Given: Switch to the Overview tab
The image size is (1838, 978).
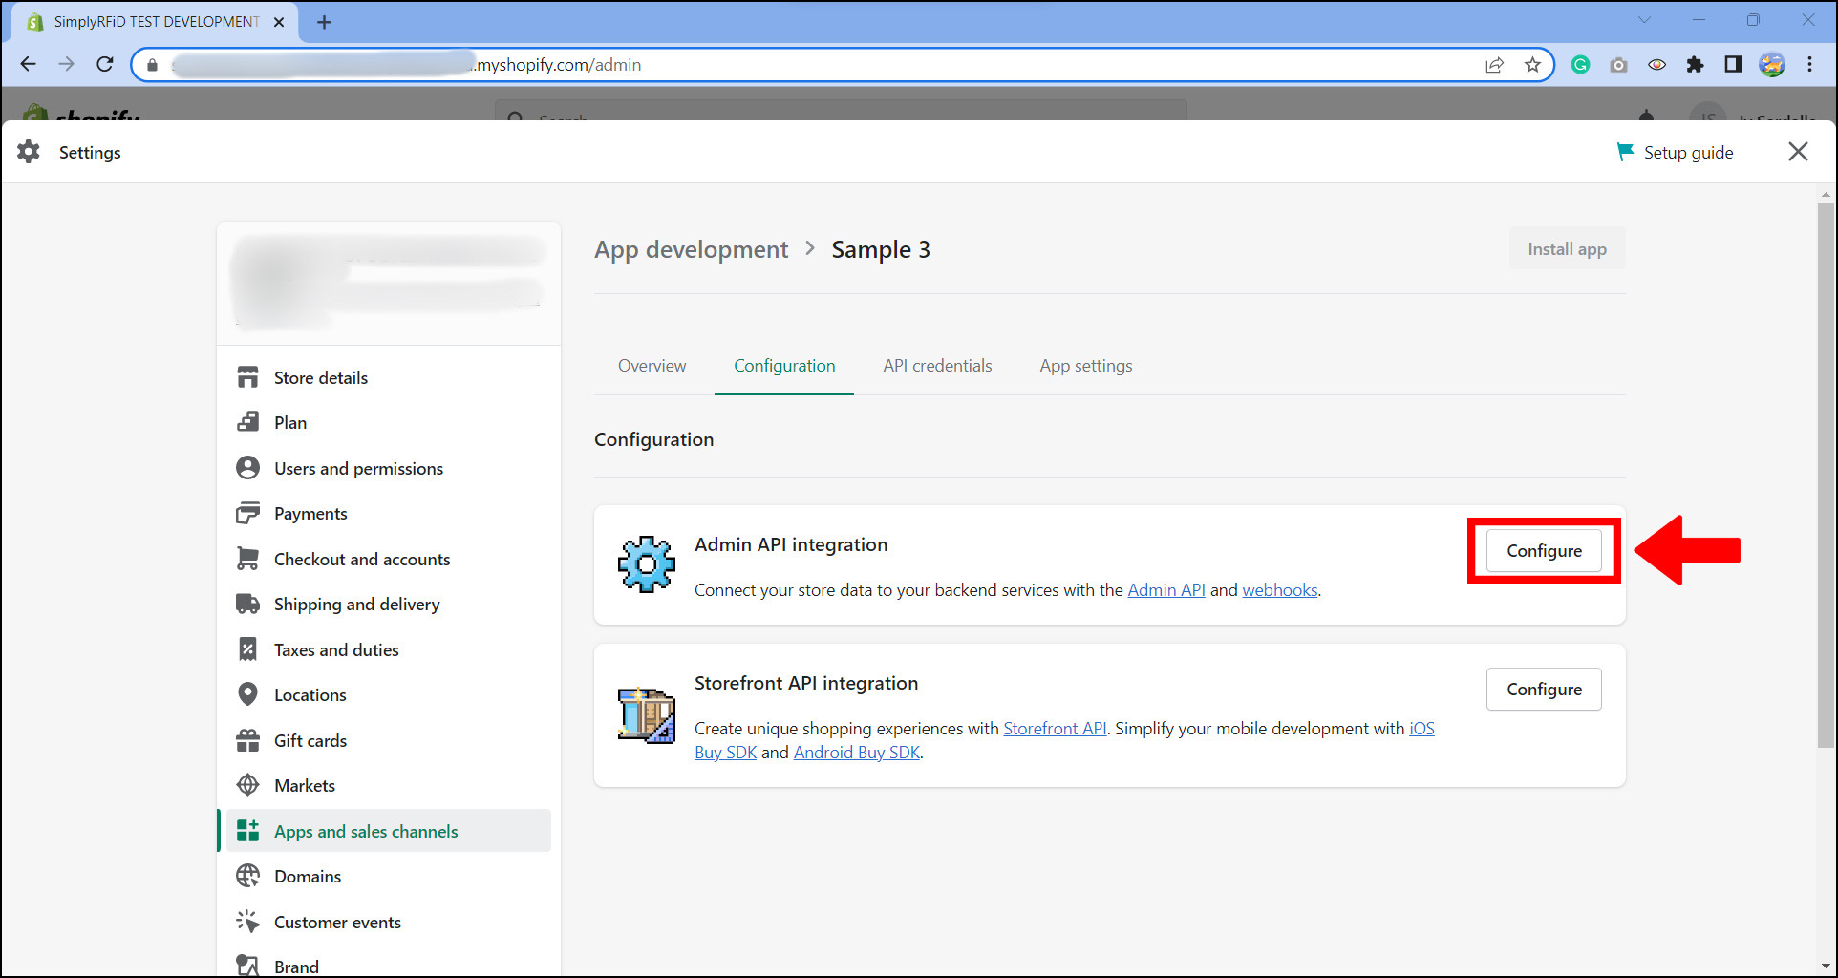Looking at the screenshot, I should (x=652, y=366).
